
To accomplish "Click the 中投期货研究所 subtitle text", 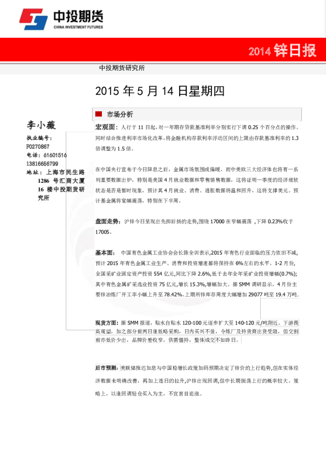I will click(122, 68).
